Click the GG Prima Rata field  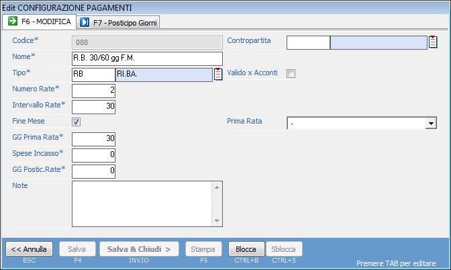point(93,139)
